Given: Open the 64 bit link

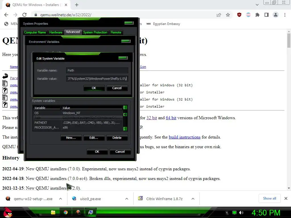Looking at the screenshot, I should [x=171, y=118].
